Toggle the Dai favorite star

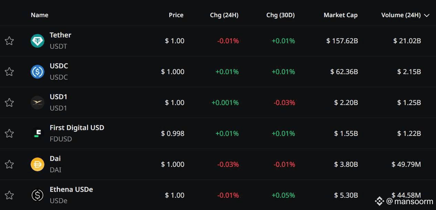[9, 164]
